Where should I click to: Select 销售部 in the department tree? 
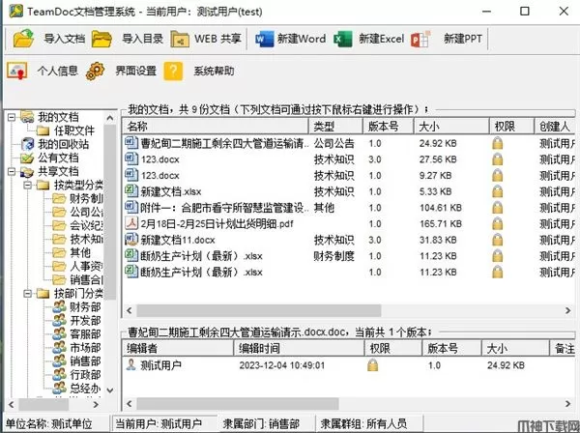coord(77,361)
